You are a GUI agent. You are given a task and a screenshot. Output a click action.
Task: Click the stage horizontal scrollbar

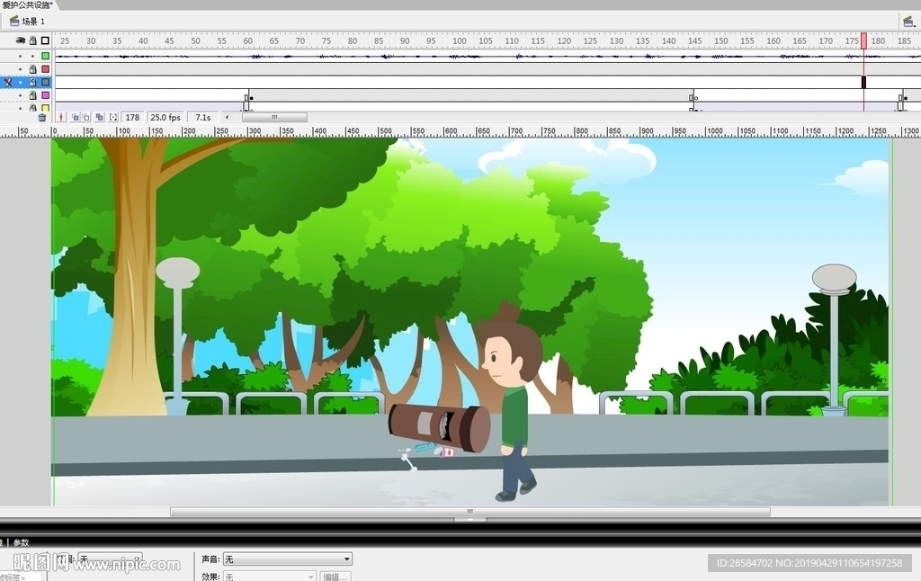469,512
